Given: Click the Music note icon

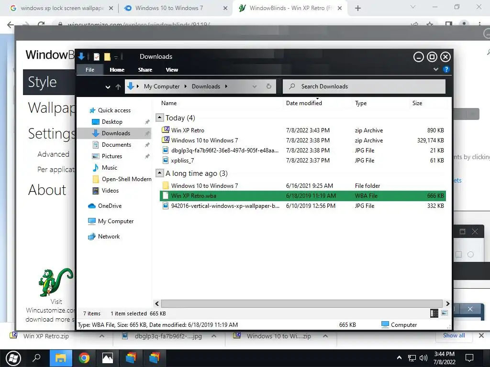Looking at the screenshot, I should (x=96, y=168).
